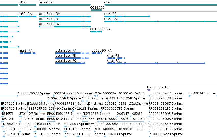The image size is (217, 138).
Task: Click the RP003143649.5prime label
Action: pos(166,124)
